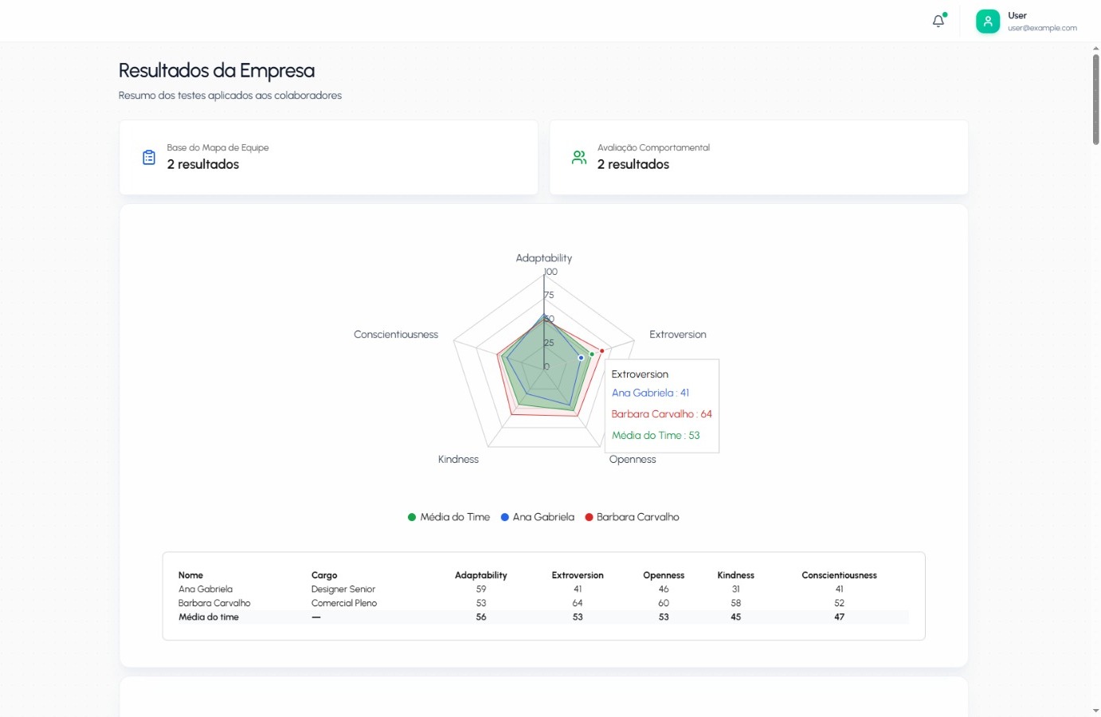Click the red Extroversion data point on radar chart
This screenshot has width=1101, height=717.
coord(602,349)
